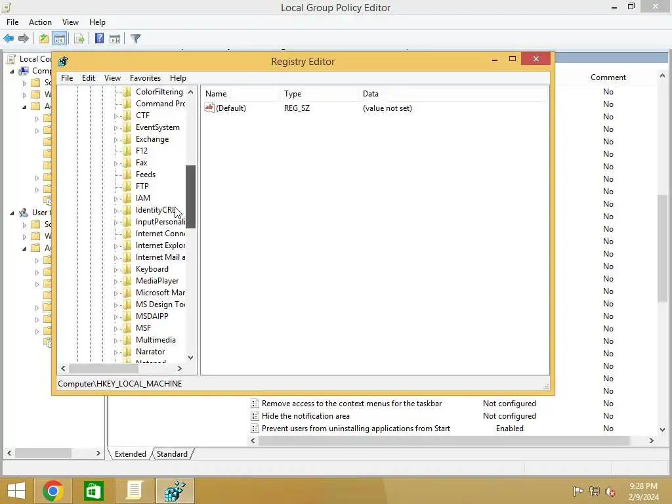
Task: Open Registry Editor View menu
Action: tap(112, 78)
